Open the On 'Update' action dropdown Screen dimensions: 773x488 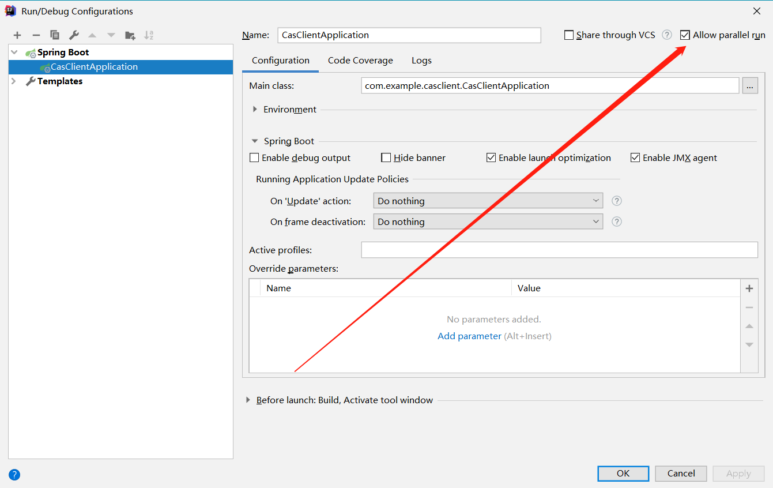pos(488,201)
